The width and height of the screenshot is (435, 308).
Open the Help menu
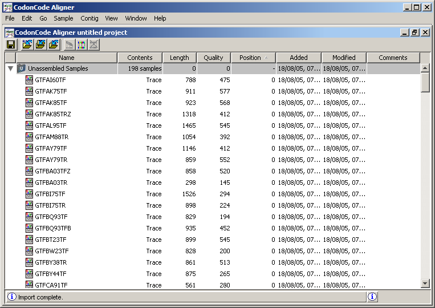point(160,18)
